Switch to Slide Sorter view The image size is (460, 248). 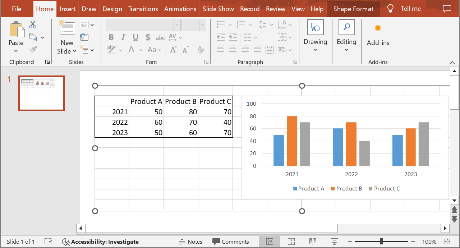click(x=291, y=242)
